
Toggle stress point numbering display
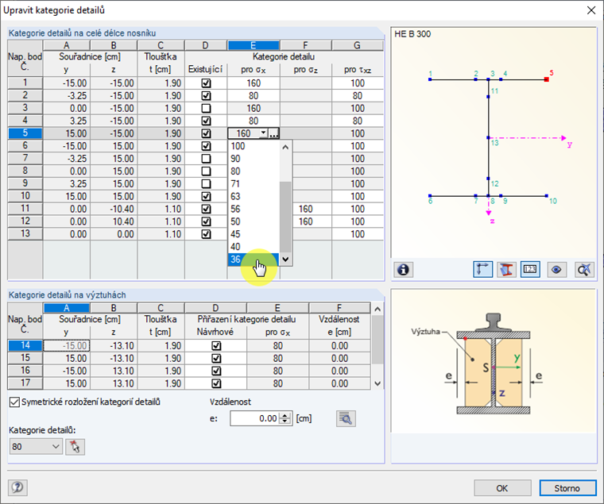(531, 270)
